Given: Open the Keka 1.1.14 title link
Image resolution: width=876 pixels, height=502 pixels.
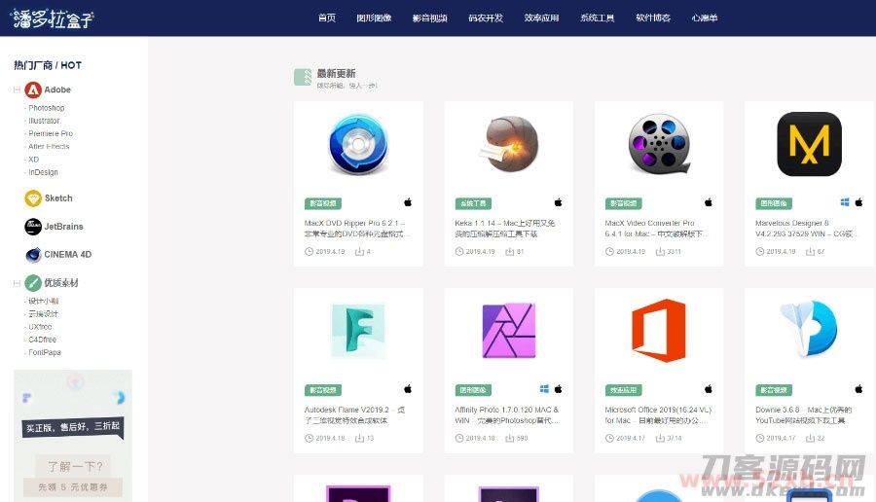Looking at the screenshot, I should tap(505, 229).
